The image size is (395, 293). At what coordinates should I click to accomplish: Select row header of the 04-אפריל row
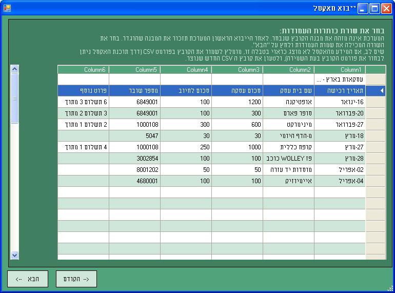click(376, 181)
